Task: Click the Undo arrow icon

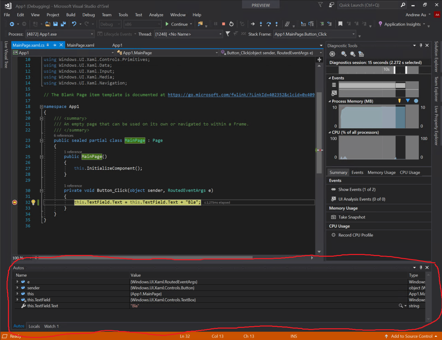Action: [x=74, y=24]
